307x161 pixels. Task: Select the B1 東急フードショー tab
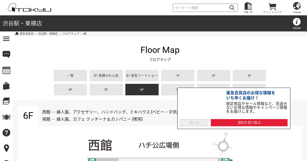[142, 75]
